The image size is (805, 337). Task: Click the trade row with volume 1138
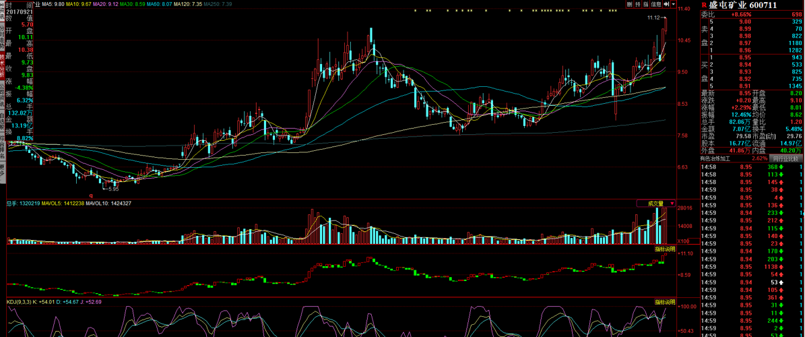click(752, 267)
